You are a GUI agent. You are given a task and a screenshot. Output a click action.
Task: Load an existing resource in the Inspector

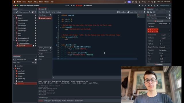click(x=151, y=12)
